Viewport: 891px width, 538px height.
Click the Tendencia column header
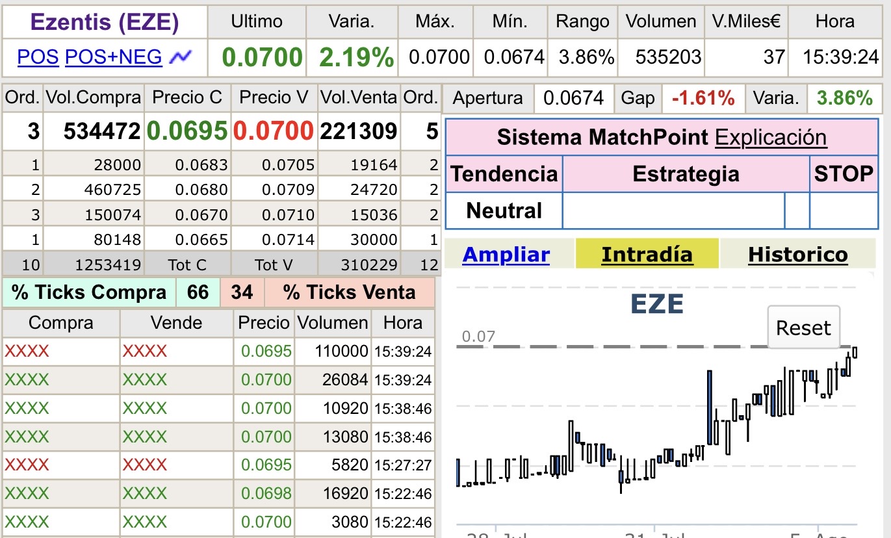click(x=504, y=173)
